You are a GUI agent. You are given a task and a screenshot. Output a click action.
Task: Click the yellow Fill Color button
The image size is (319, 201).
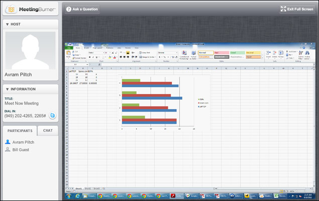pos(110,57)
